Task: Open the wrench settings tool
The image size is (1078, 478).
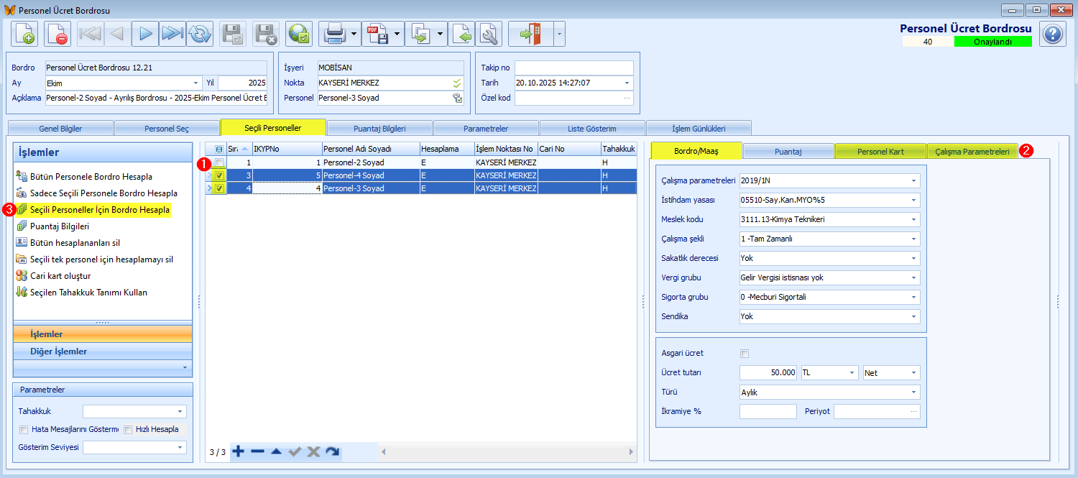Action: point(489,34)
